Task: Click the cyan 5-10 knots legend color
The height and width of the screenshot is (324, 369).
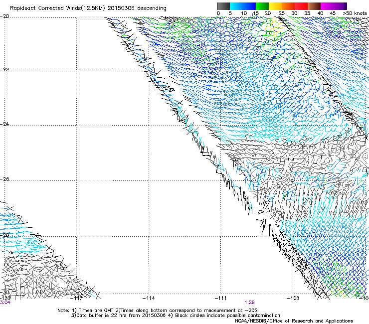Action: tap(236, 6)
